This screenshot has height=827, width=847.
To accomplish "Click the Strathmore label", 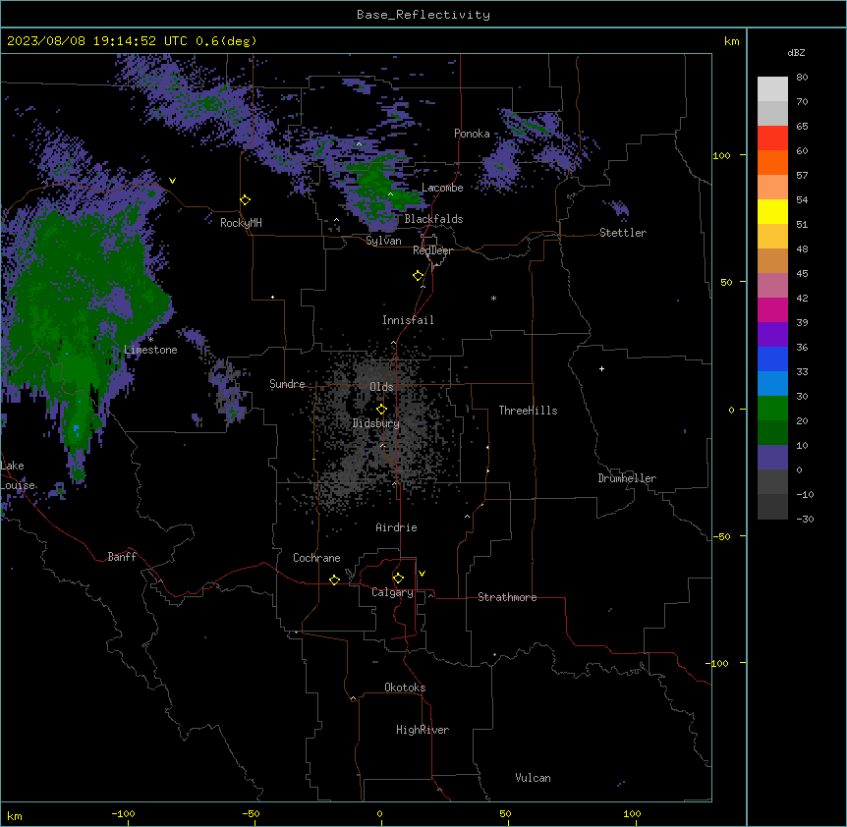I will point(507,597).
